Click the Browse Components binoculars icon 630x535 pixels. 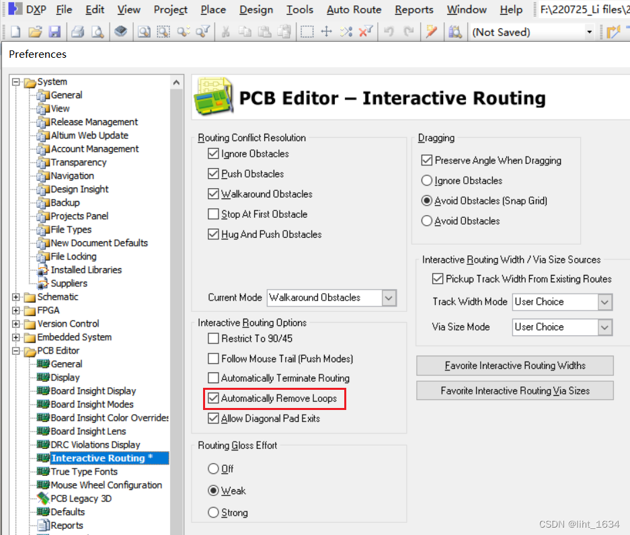(455, 32)
